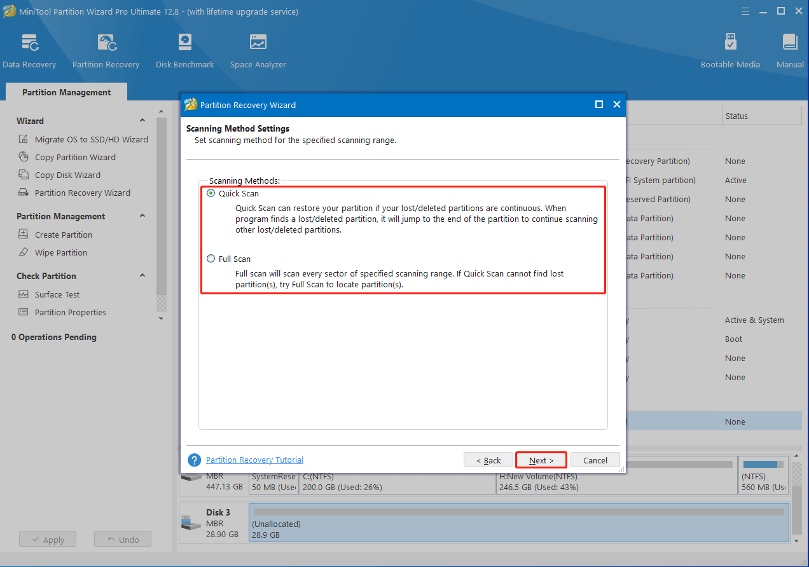The height and width of the screenshot is (567, 809).
Task: Click the Copy Disk Wizard icon
Action: 24,175
